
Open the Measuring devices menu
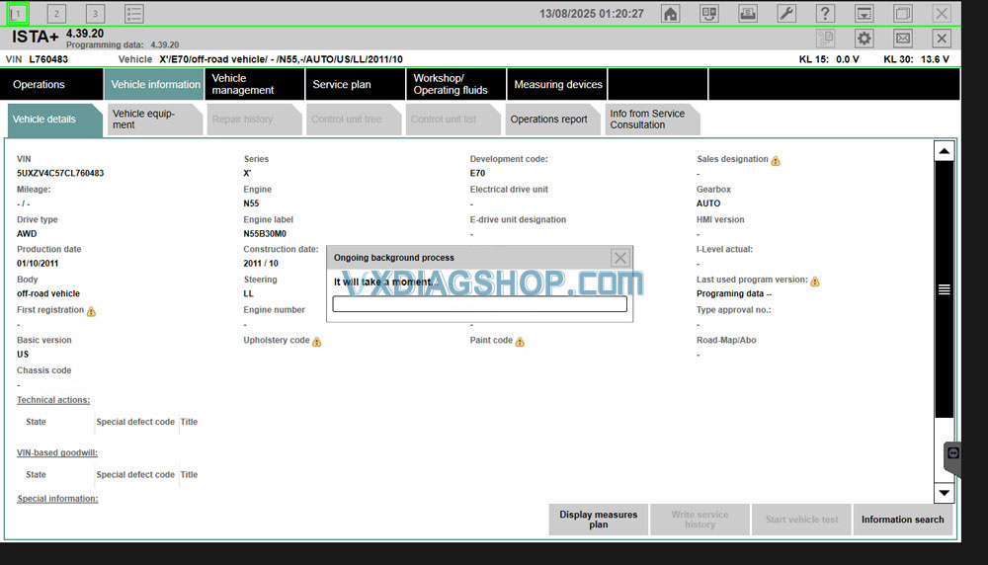point(557,84)
